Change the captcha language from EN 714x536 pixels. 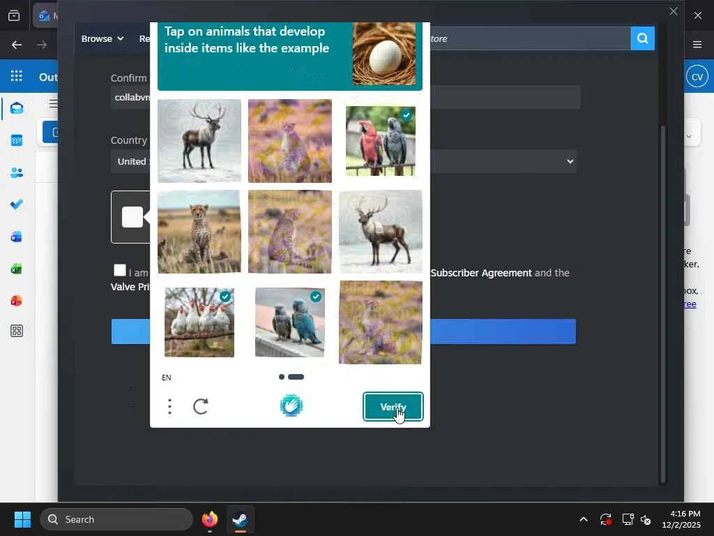(x=166, y=378)
